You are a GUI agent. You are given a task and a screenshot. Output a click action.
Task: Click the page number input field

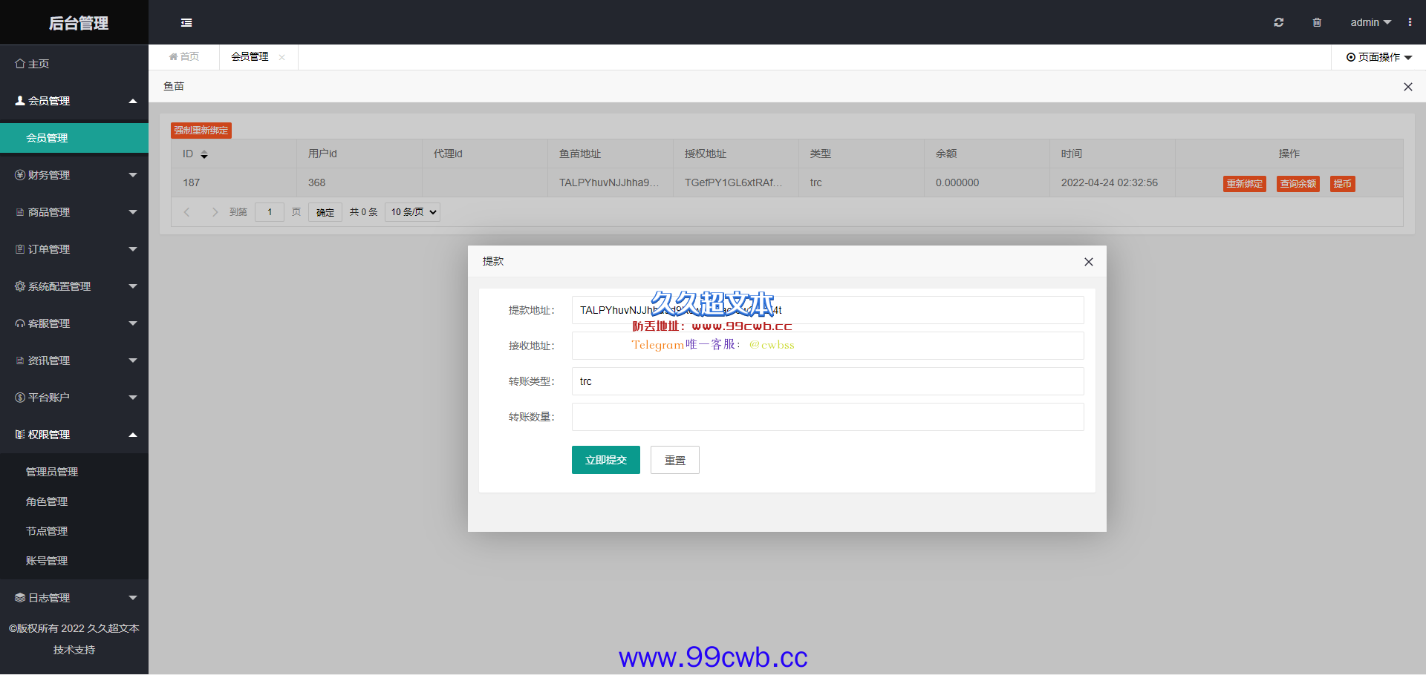[x=270, y=212]
